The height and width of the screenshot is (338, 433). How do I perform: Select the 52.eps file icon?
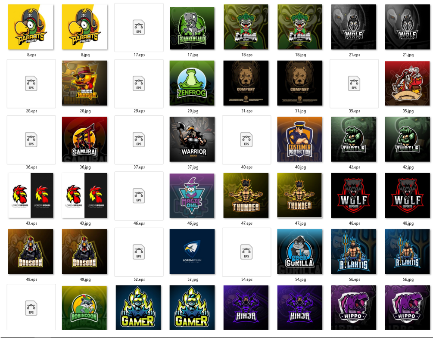139,252
